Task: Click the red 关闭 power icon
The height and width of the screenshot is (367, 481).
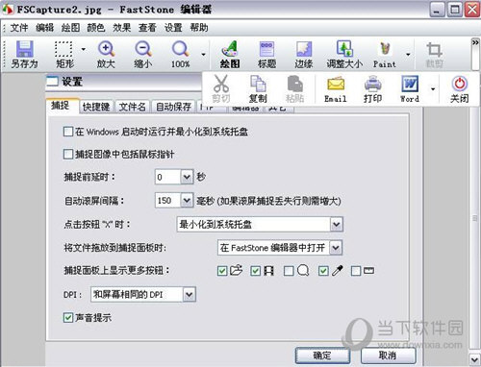Action: (460, 84)
